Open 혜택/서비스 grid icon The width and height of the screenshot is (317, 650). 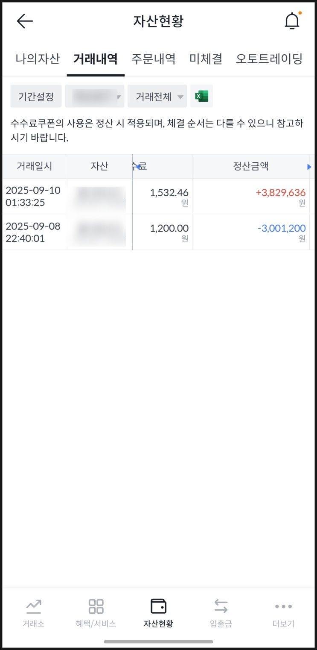[96, 606]
